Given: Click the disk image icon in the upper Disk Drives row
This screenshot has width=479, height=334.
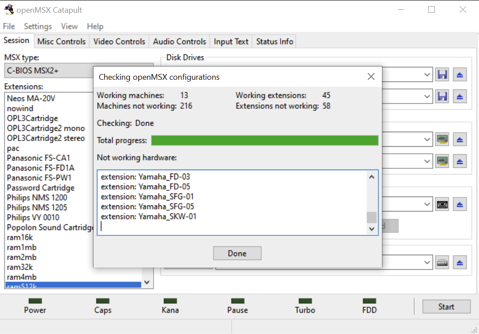Looking at the screenshot, I should (442, 75).
